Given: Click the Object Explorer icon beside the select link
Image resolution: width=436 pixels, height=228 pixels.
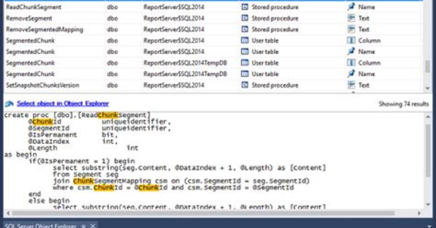Looking at the screenshot, I should [x=9, y=103].
